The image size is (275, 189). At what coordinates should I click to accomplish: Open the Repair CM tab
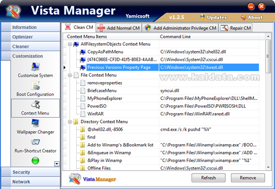pos(235,28)
